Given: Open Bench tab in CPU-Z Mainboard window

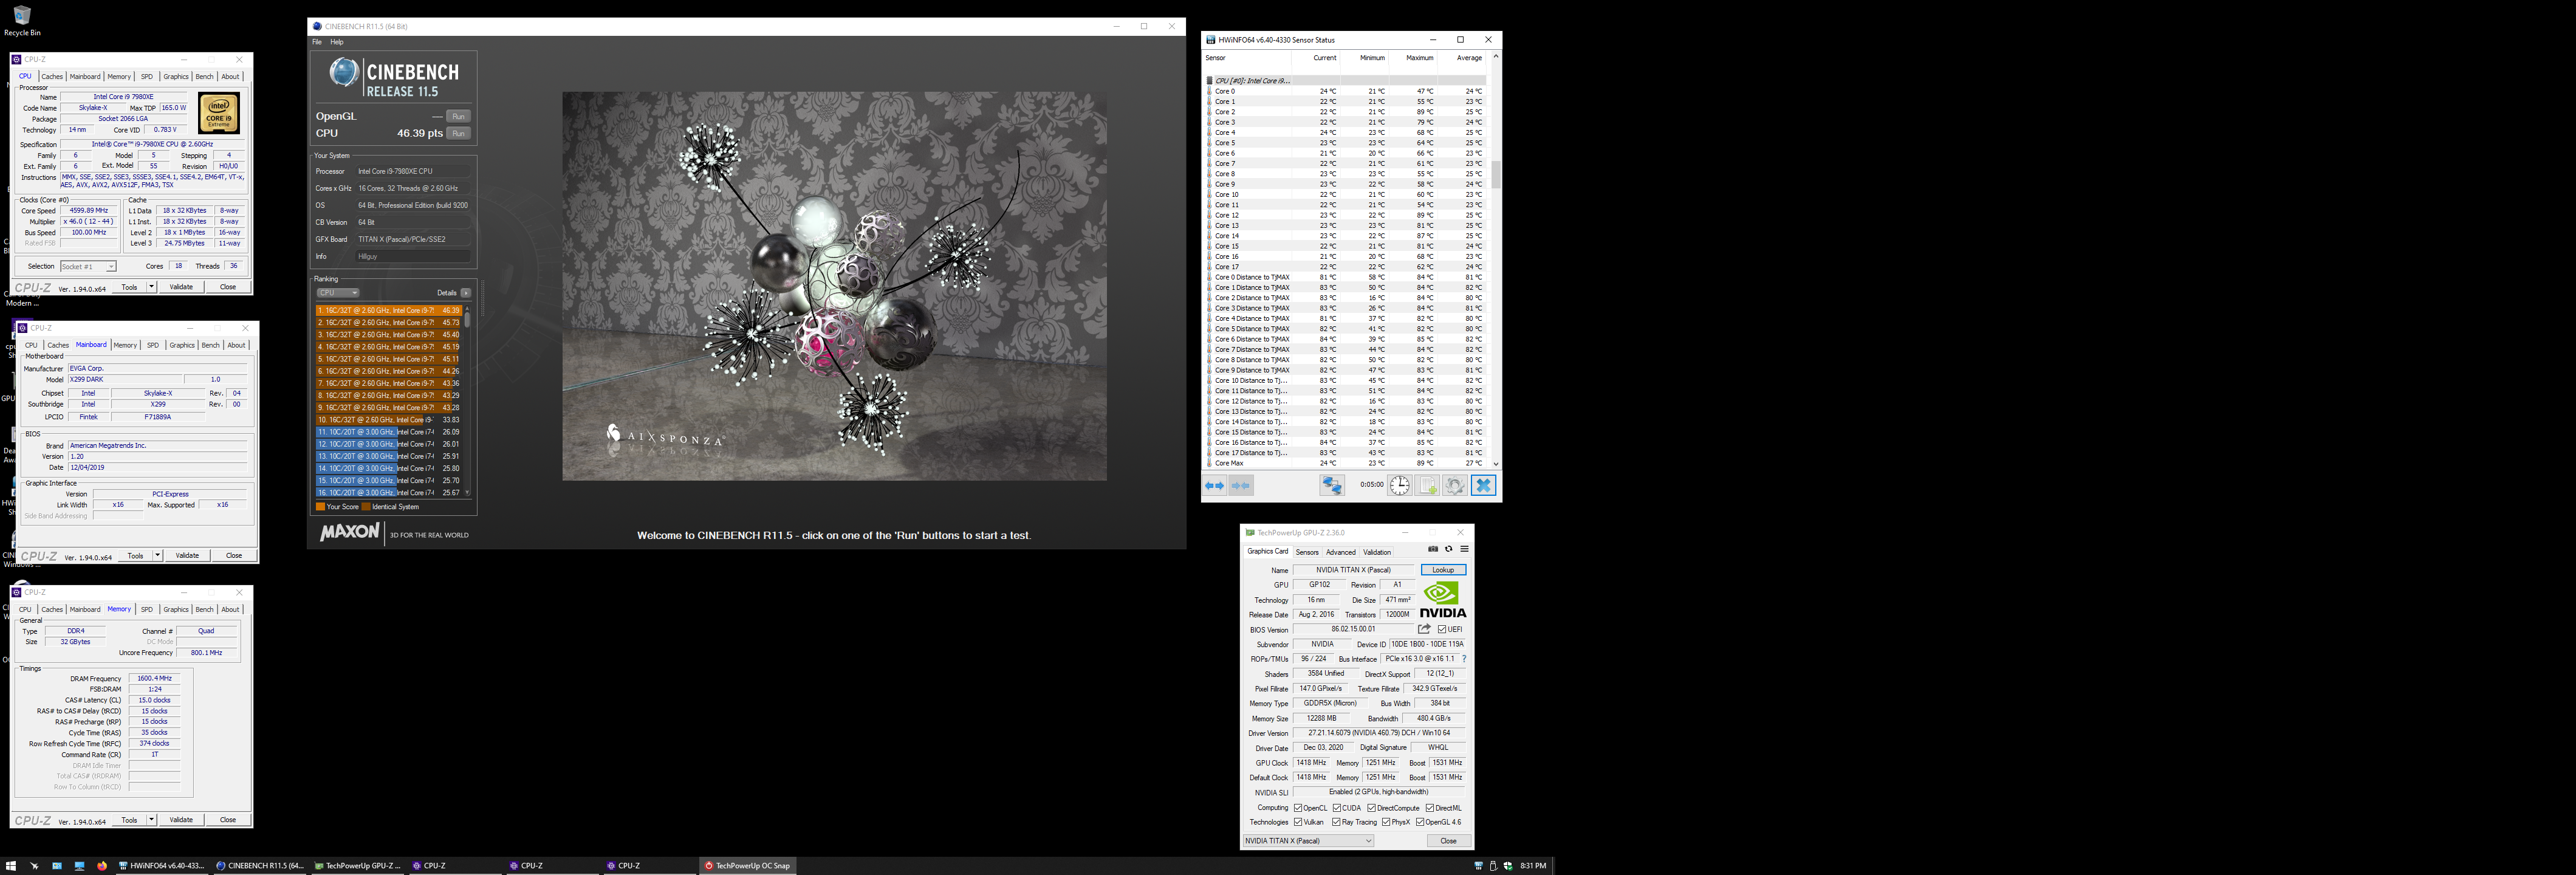Looking at the screenshot, I should 210,345.
